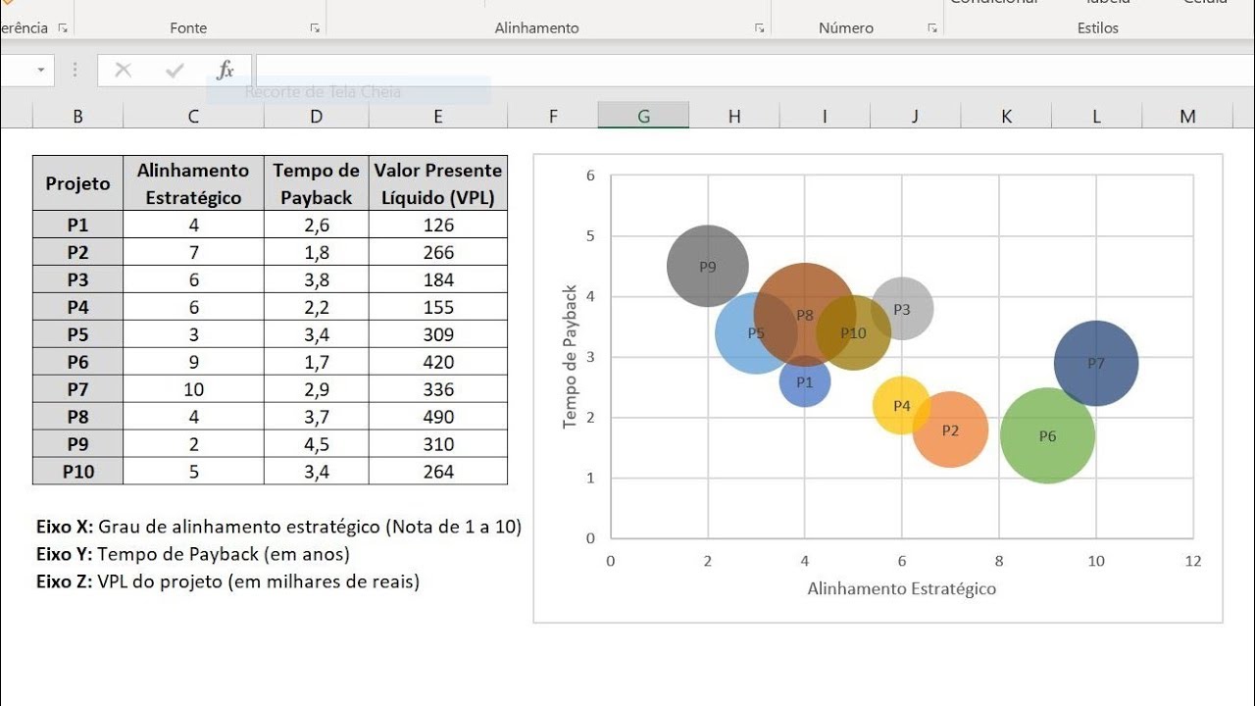Click the VPL cell with value 126

437,225
